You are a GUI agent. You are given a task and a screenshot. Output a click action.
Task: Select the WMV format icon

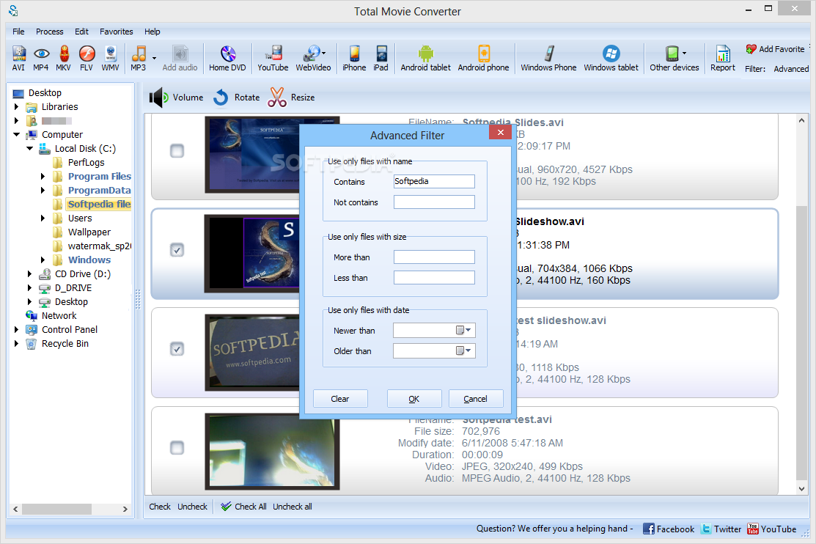[x=110, y=58]
